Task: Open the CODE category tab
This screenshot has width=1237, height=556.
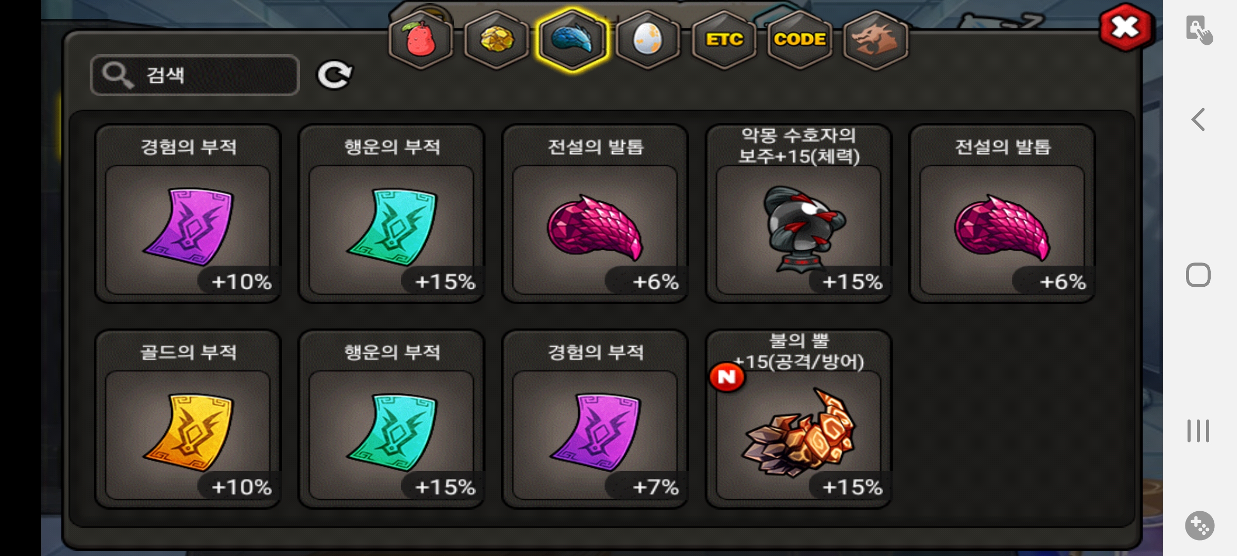Action: 799,40
